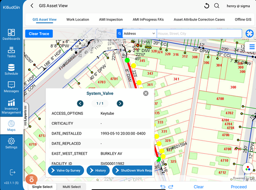Switch to the Offline GIS tab

pos(243,19)
